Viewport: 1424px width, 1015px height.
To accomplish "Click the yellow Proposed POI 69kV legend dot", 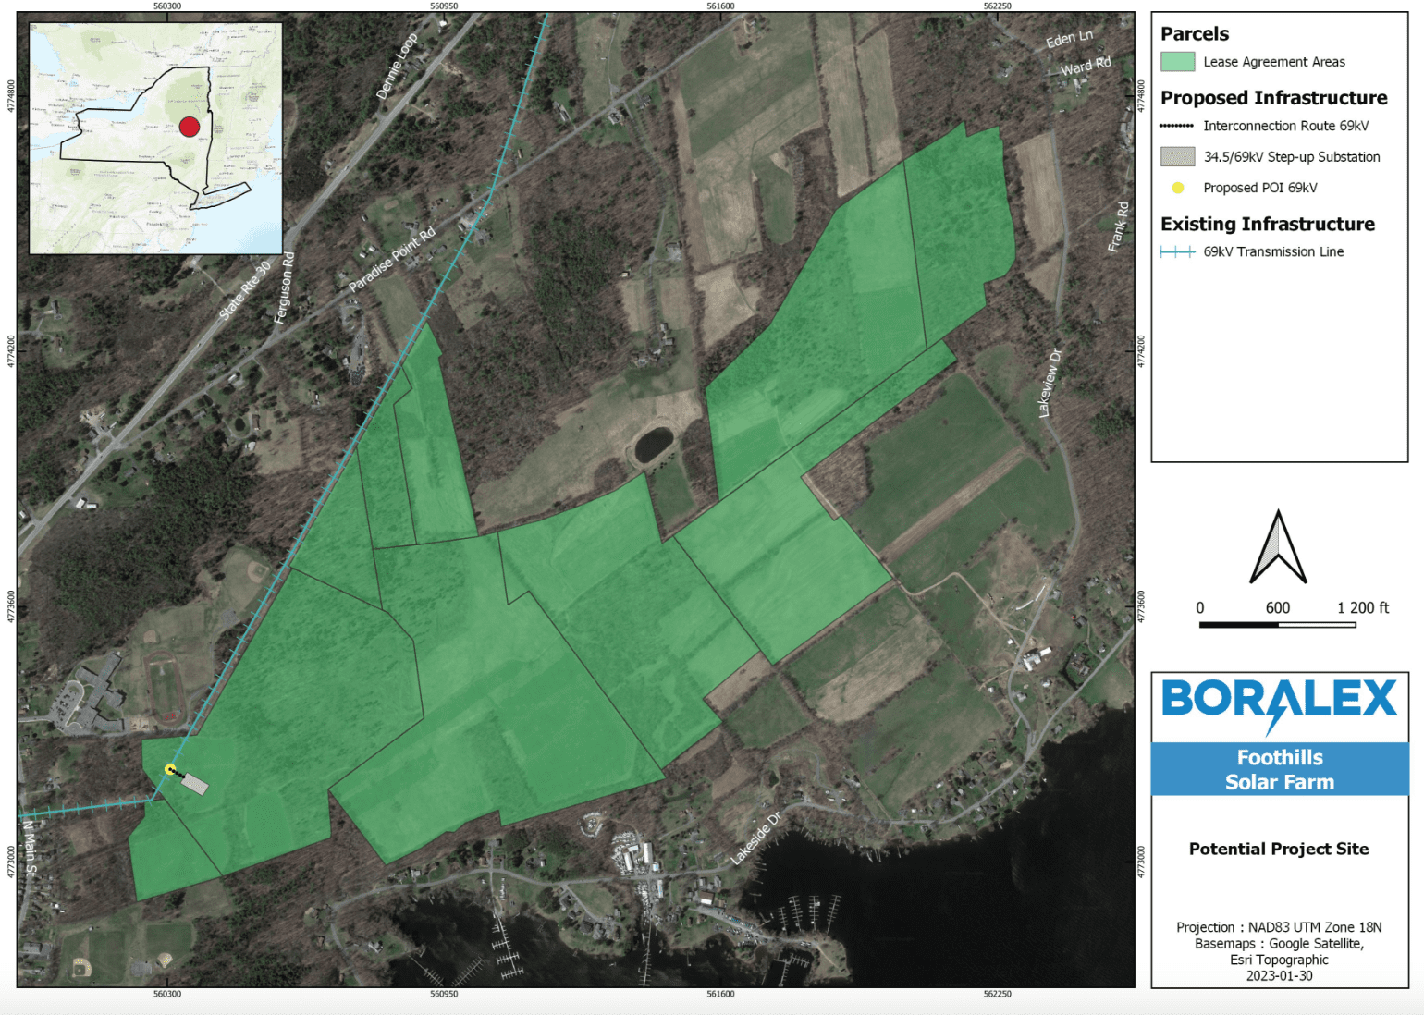I will pos(1177,188).
